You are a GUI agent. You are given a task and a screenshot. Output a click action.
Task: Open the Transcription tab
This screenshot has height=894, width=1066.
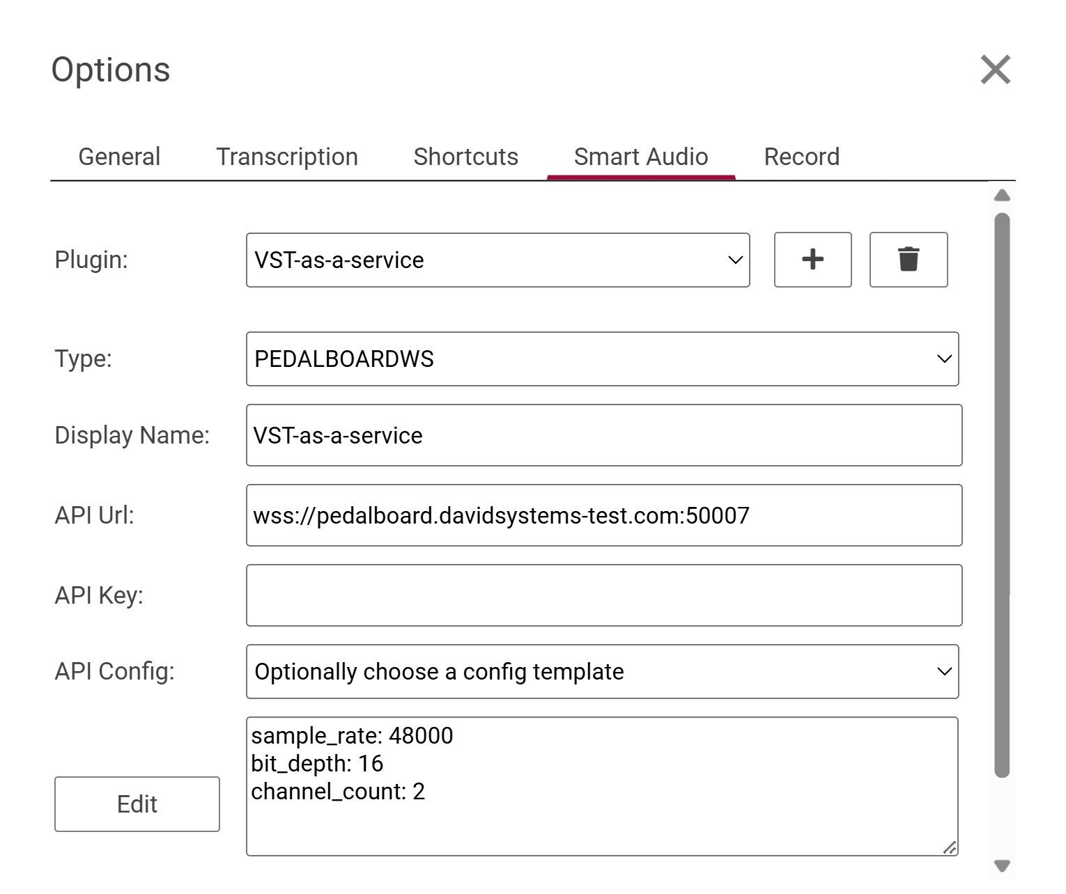coord(286,157)
